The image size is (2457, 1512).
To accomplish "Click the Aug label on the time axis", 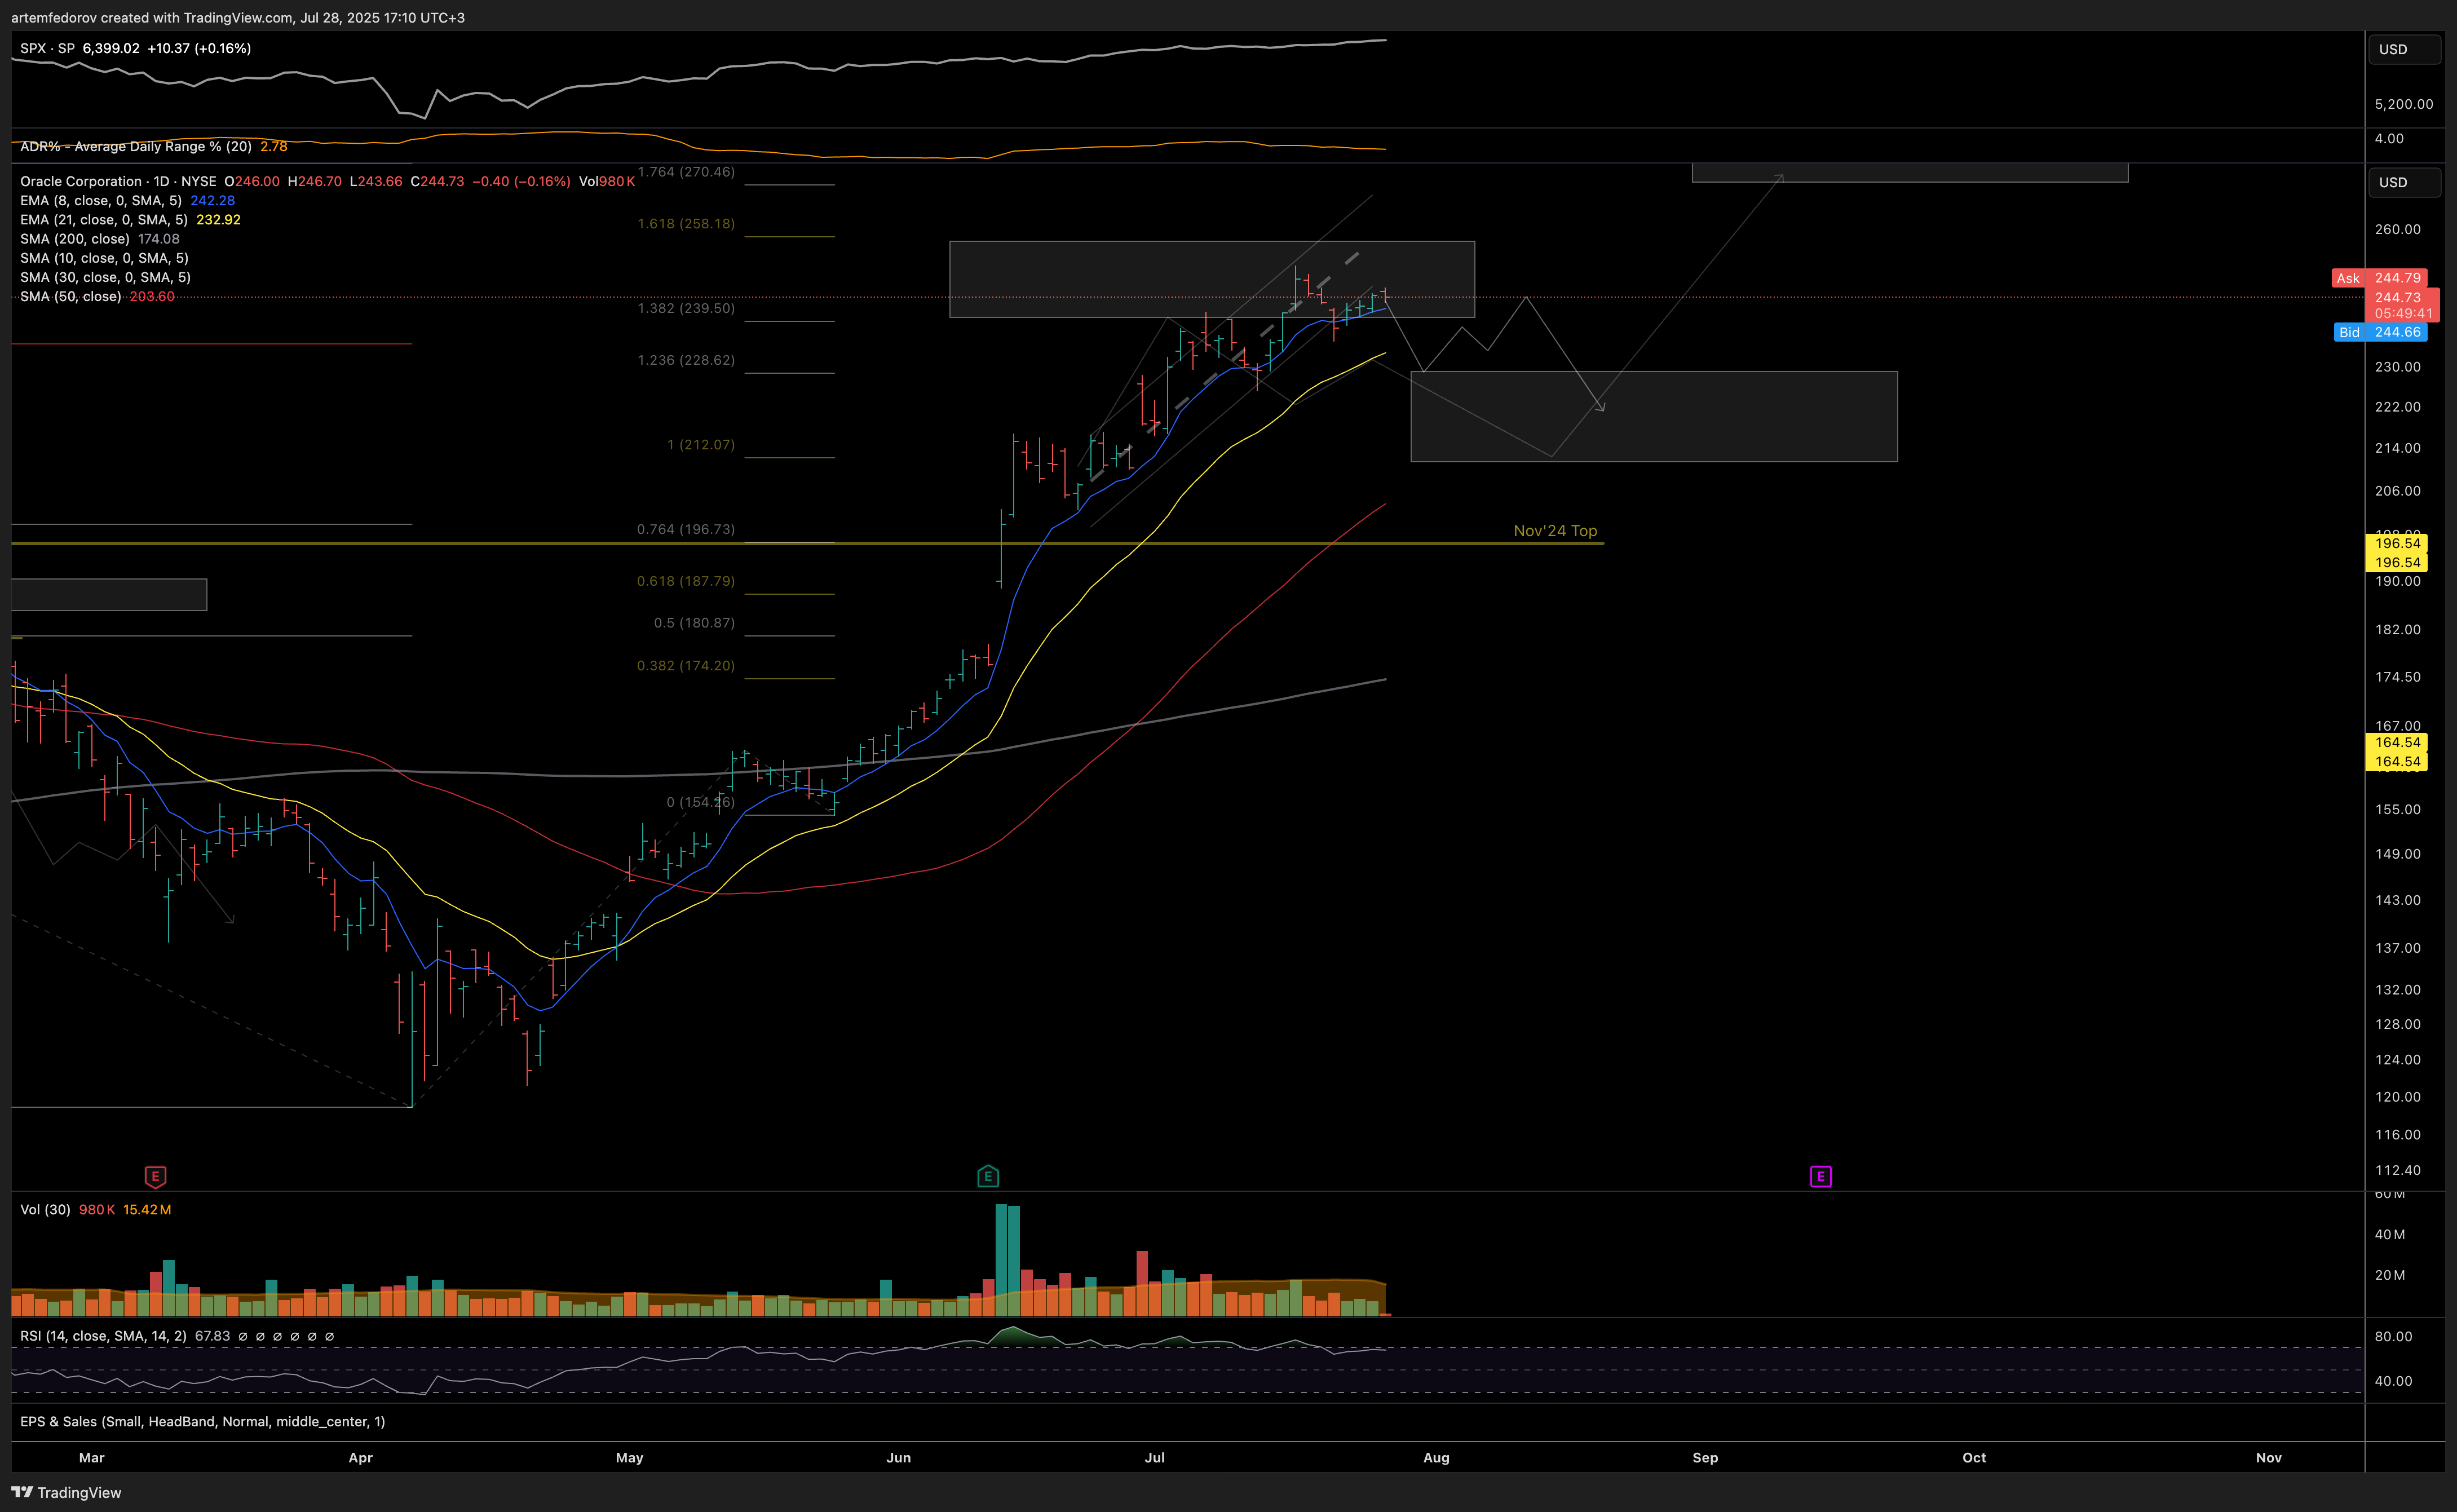I will [1437, 1457].
